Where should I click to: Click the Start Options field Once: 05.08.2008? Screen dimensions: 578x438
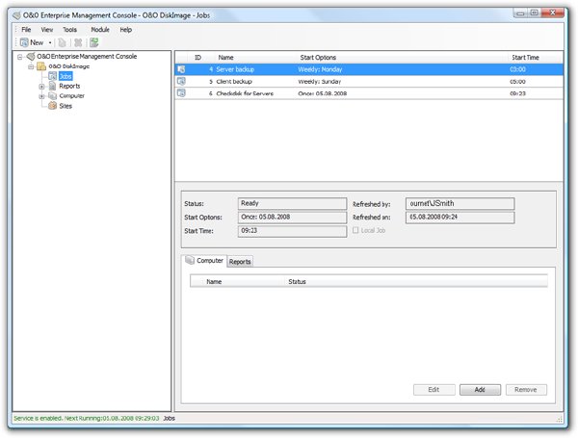[x=292, y=217]
